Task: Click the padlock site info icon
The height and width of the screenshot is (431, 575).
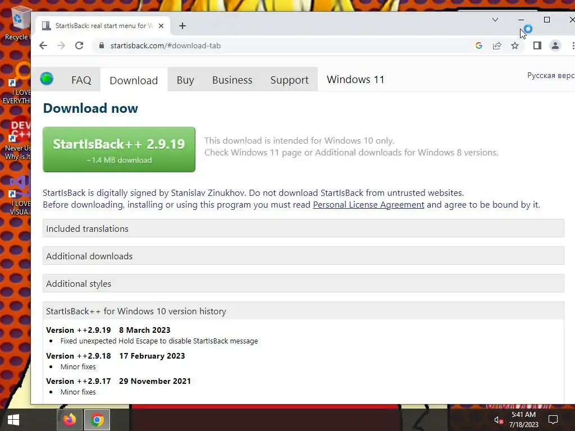Action: tap(102, 45)
